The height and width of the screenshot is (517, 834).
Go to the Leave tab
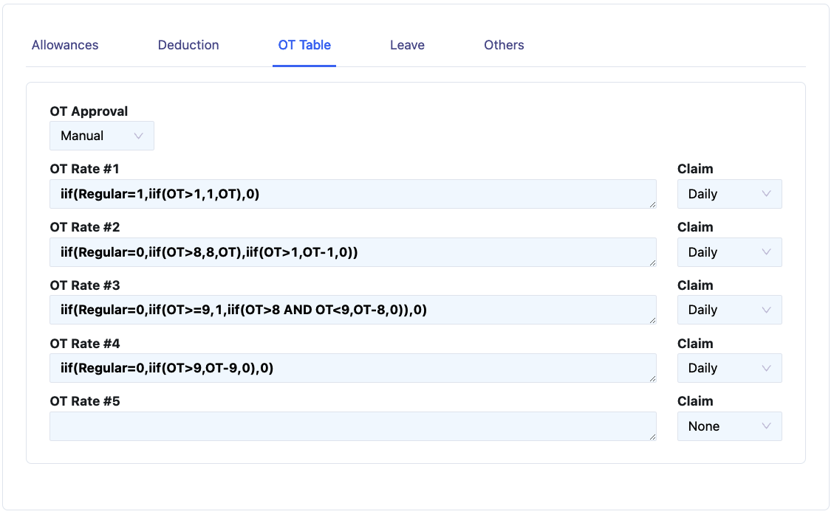407,45
